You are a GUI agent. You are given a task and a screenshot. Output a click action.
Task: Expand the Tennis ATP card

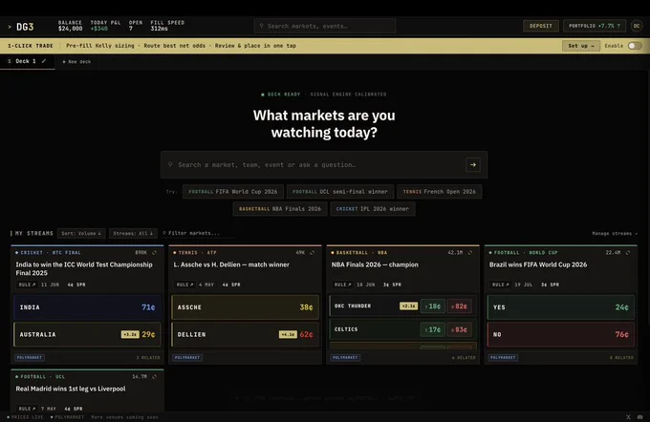313,253
